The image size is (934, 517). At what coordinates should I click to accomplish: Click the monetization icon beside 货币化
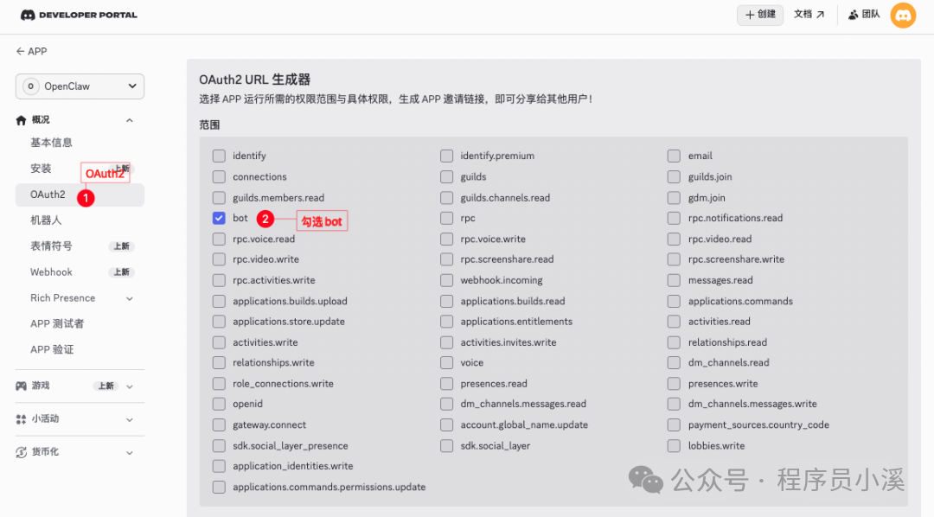click(21, 452)
